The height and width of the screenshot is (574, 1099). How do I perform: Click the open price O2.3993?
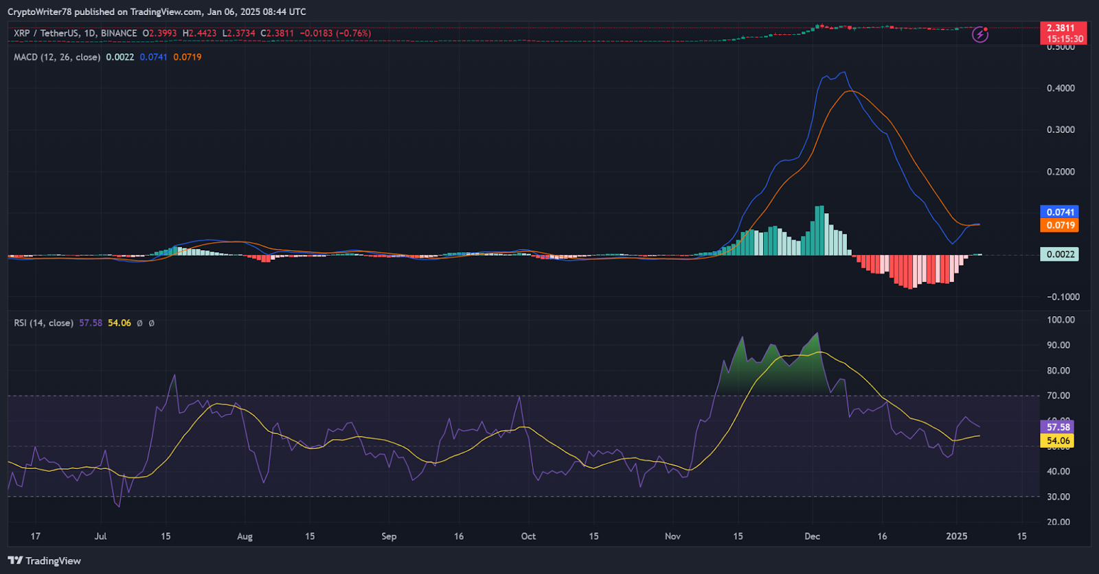(159, 33)
